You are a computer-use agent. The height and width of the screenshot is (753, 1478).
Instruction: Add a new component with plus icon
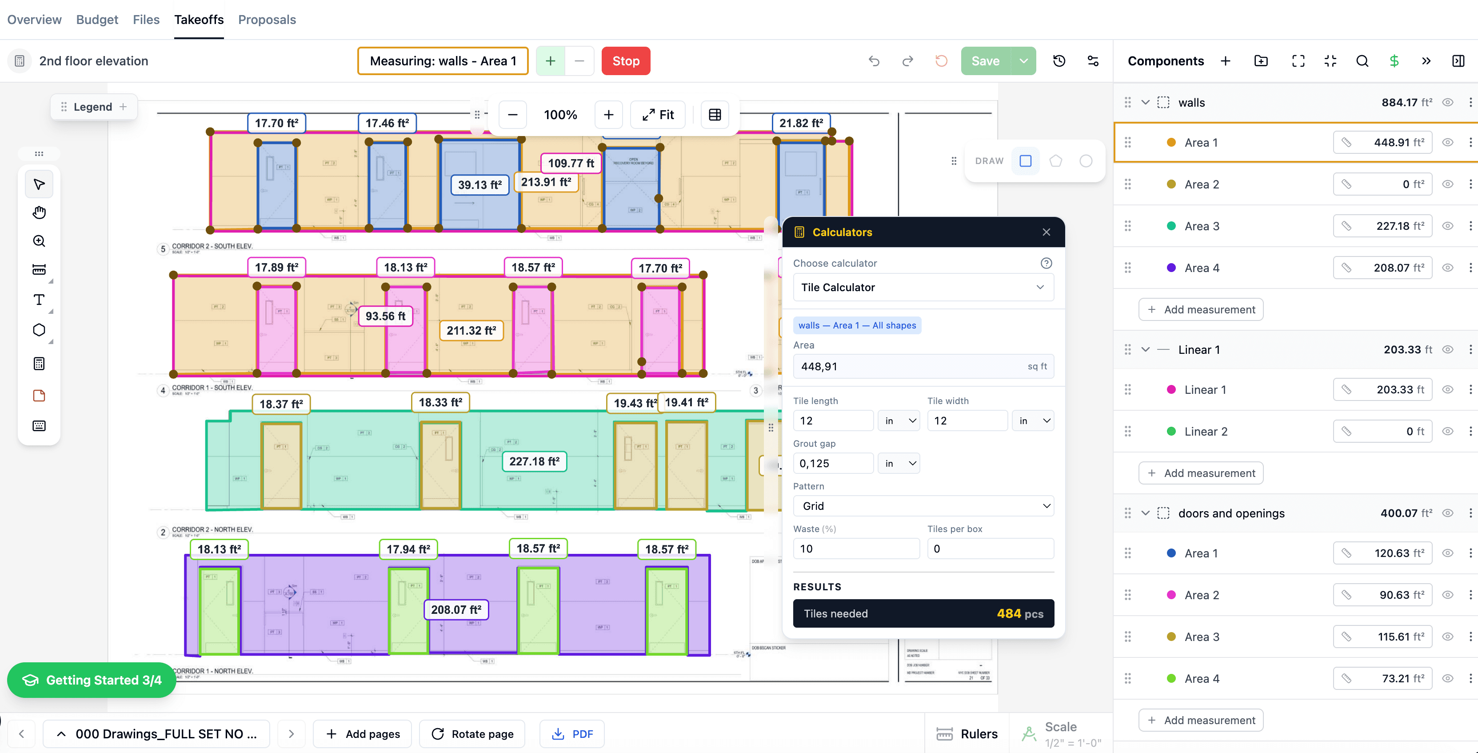click(1226, 61)
